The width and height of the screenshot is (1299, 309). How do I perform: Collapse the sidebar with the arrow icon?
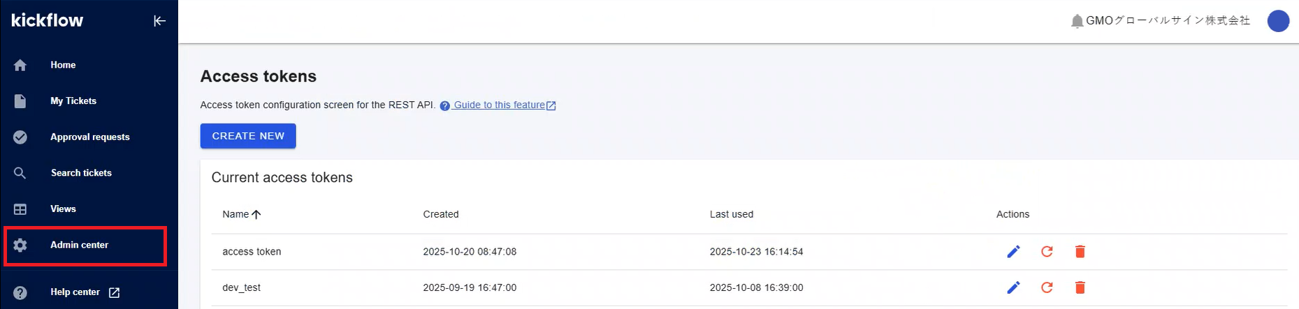159,21
